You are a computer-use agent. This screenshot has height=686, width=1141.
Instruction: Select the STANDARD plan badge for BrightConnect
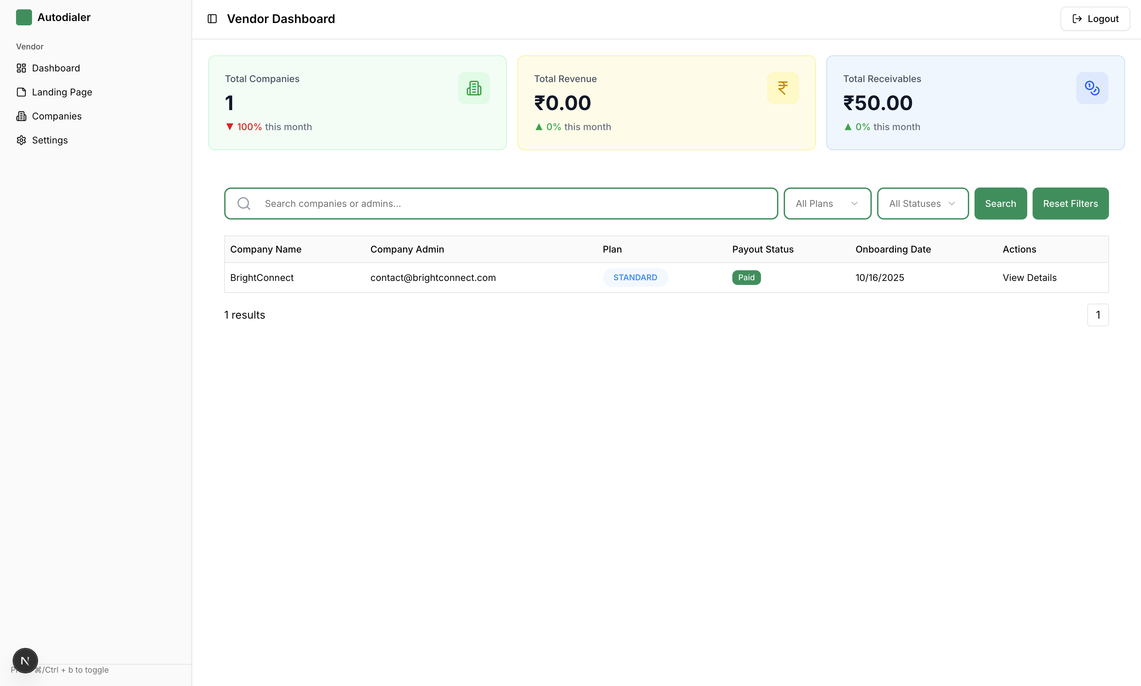click(x=635, y=277)
